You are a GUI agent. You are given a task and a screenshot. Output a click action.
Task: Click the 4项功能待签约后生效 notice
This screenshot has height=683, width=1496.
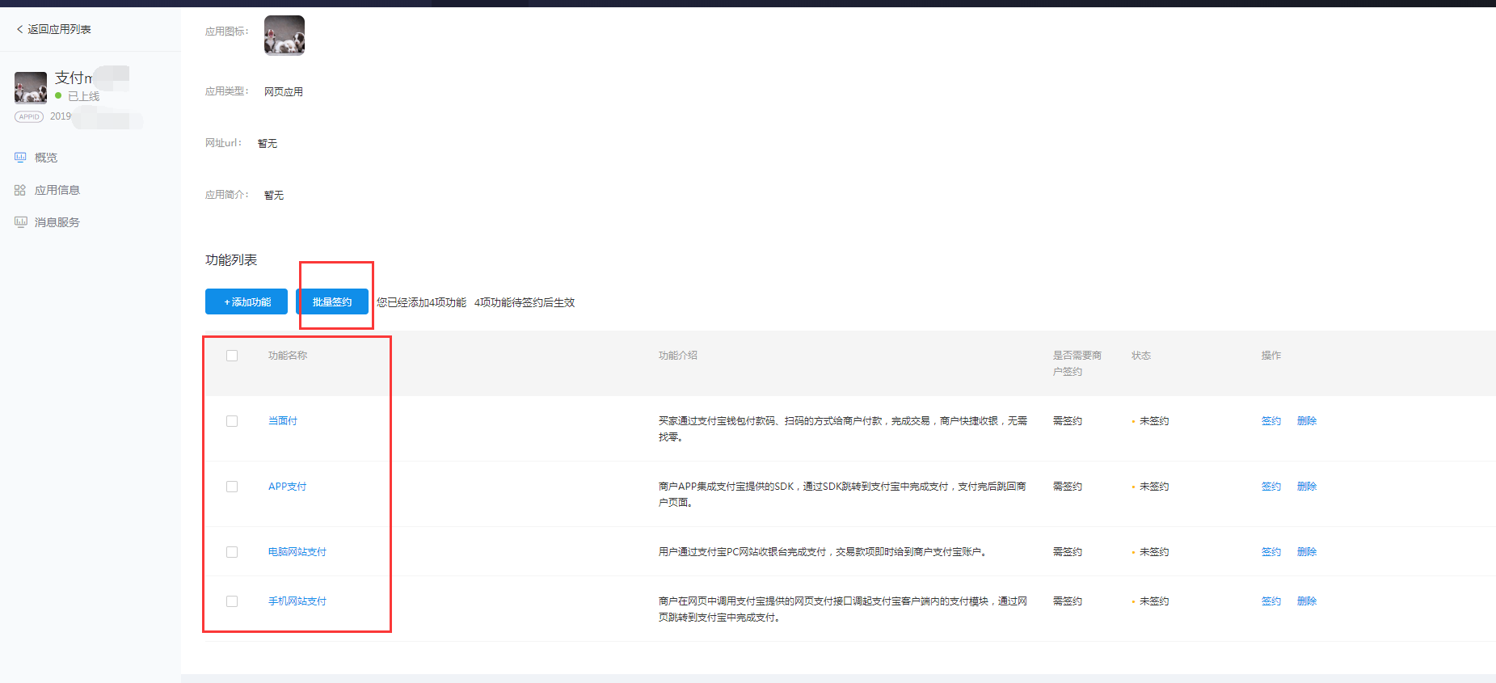coord(525,302)
